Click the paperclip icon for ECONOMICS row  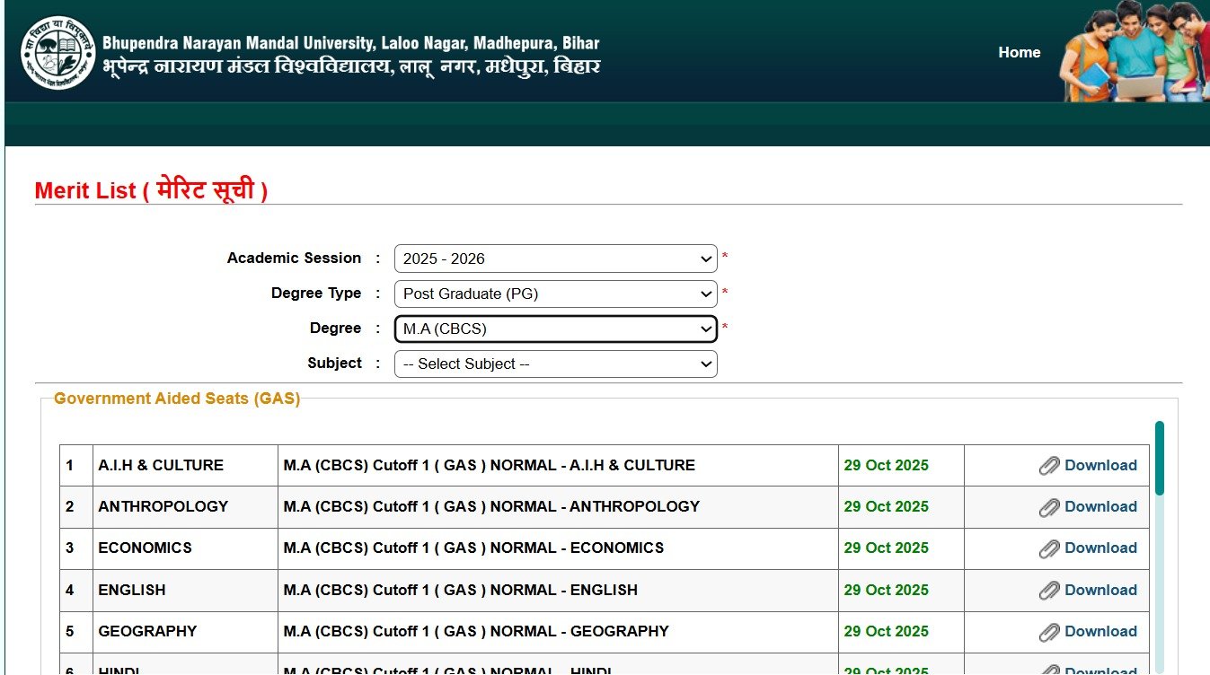point(1051,548)
